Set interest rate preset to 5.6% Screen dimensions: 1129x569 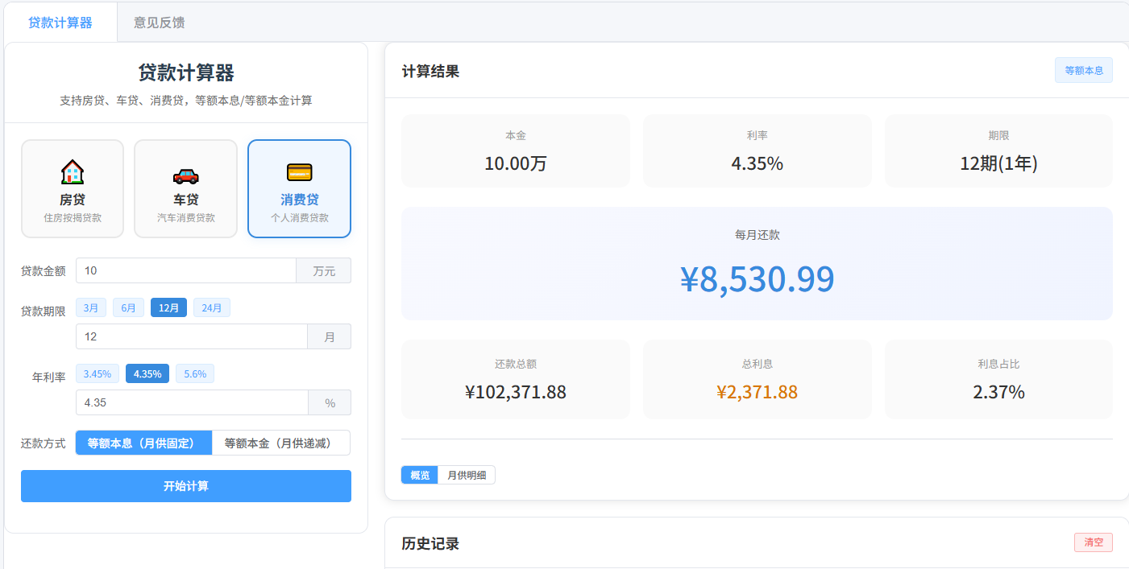pos(195,373)
